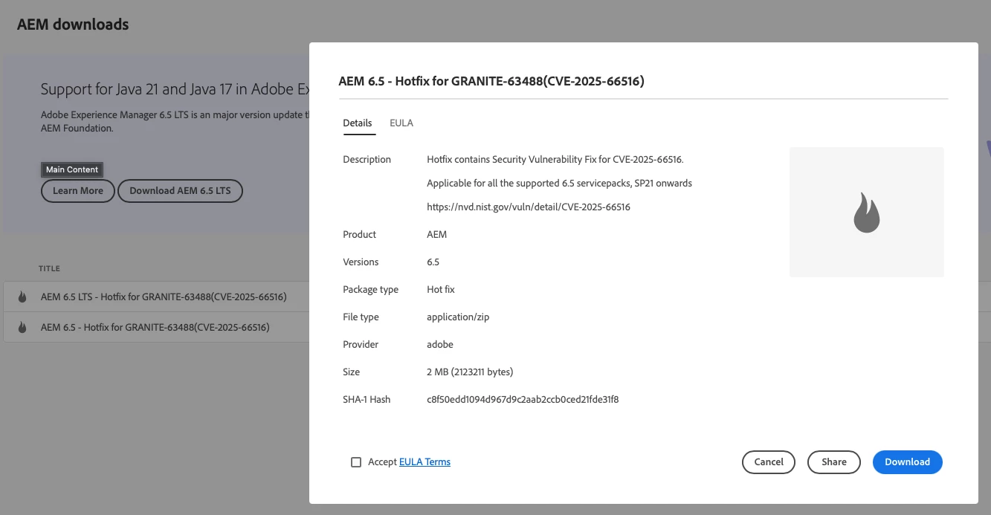Click the blue Download button
The height and width of the screenshot is (515, 991).
point(908,462)
